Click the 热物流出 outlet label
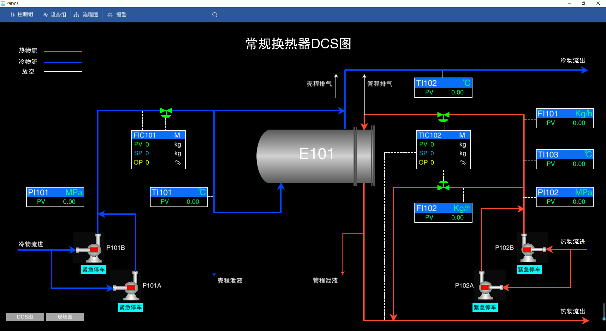Viewport: 606px width, 331px height. (x=573, y=311)
